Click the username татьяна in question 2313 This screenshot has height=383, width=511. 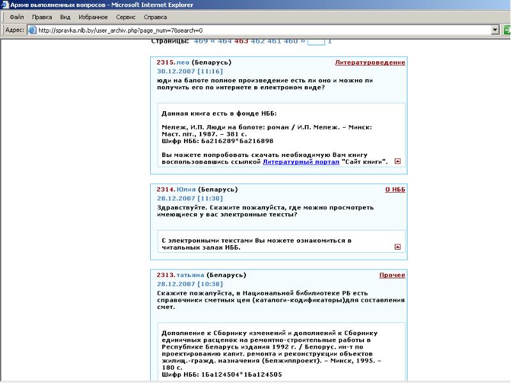[190, 274]
